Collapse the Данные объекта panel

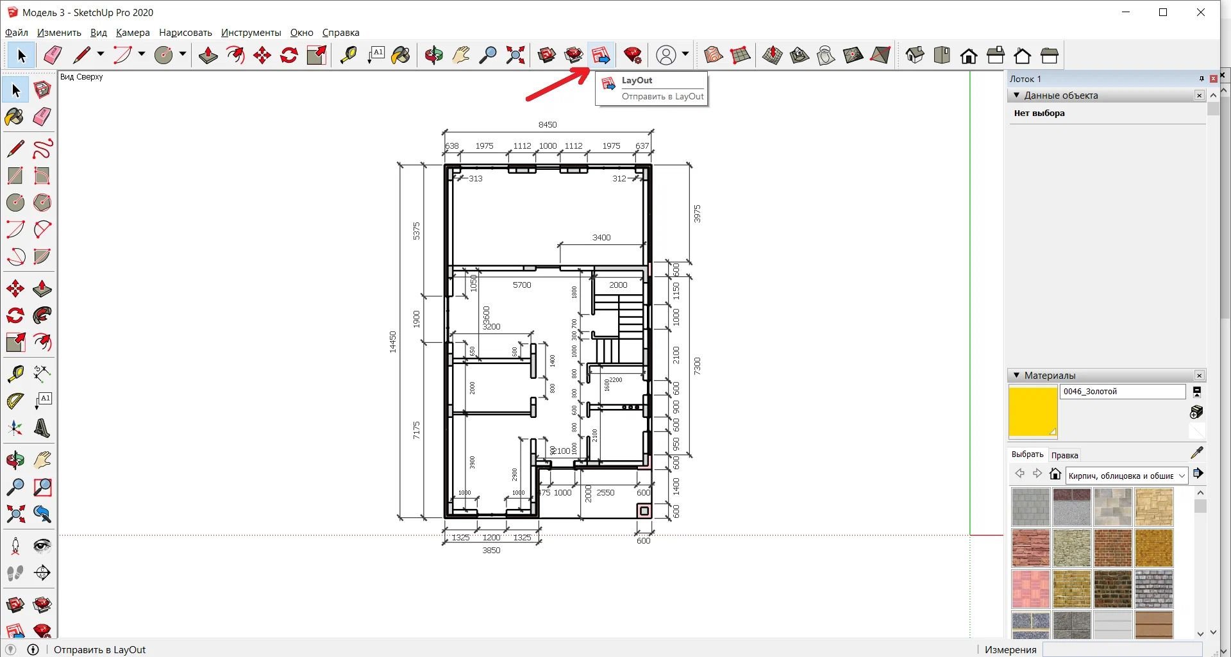[x=1016, y=95]
